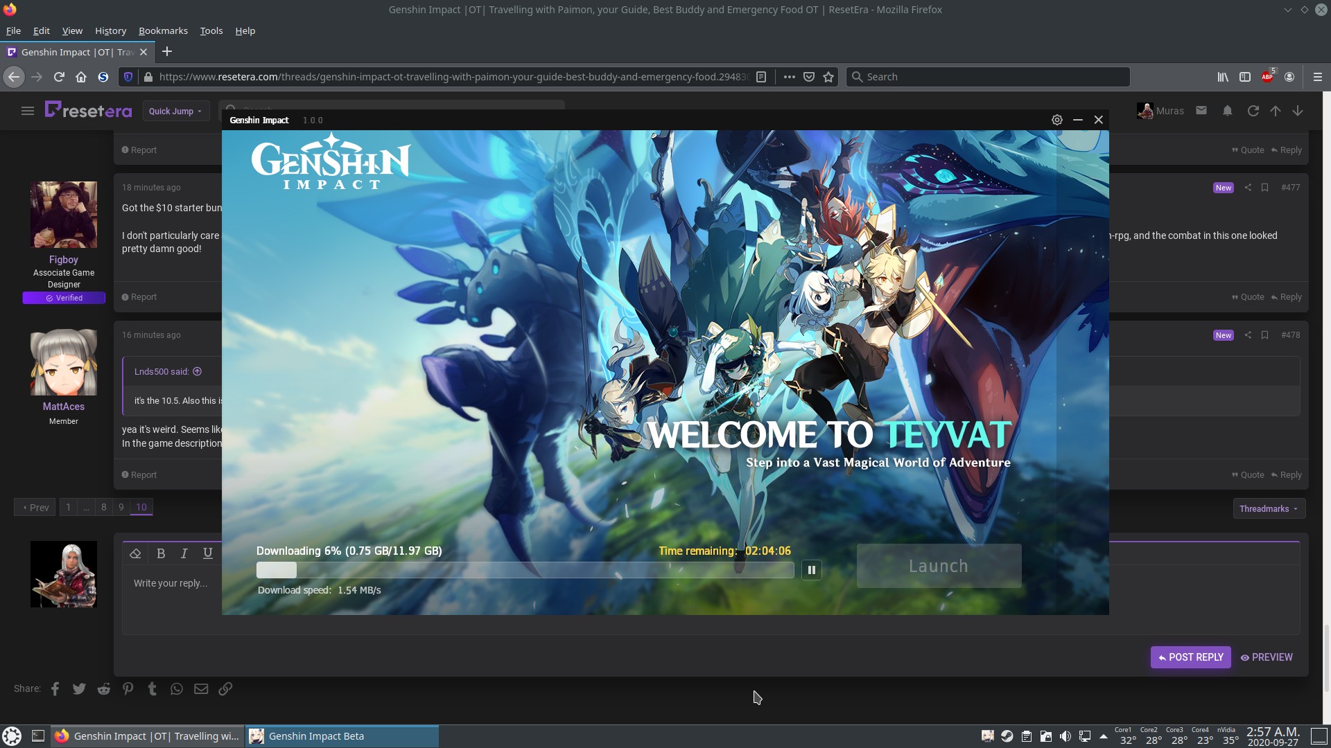The height and width of the screenshot is (748, 1331).
Task: Open MattAces profile link
Action: [63, 407]
